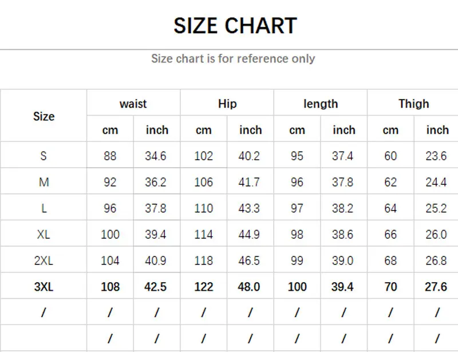Viewport: 458px width, 352px height.
Task: Click the length column header
Action: point(321,104)
